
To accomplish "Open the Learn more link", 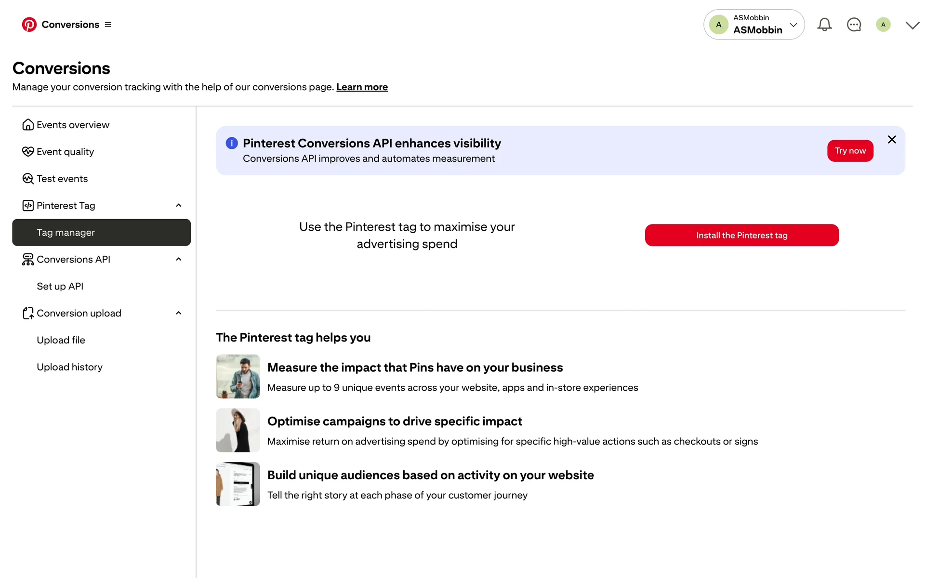I will tap(362, 87).
